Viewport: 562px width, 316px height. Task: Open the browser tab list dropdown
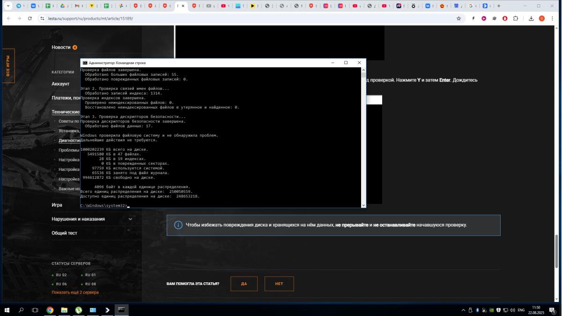coord(8,6)
